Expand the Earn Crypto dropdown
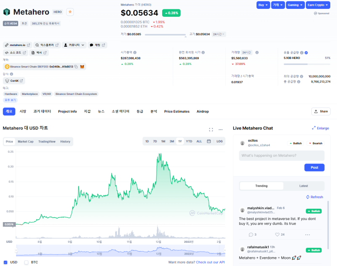Image resolution: width=337 pixels, height=266 pixels. (x=318, y=5)
